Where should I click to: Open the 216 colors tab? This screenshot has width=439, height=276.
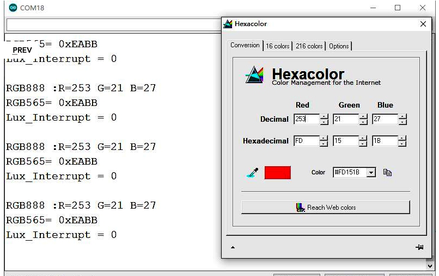[x=309, y=46]
